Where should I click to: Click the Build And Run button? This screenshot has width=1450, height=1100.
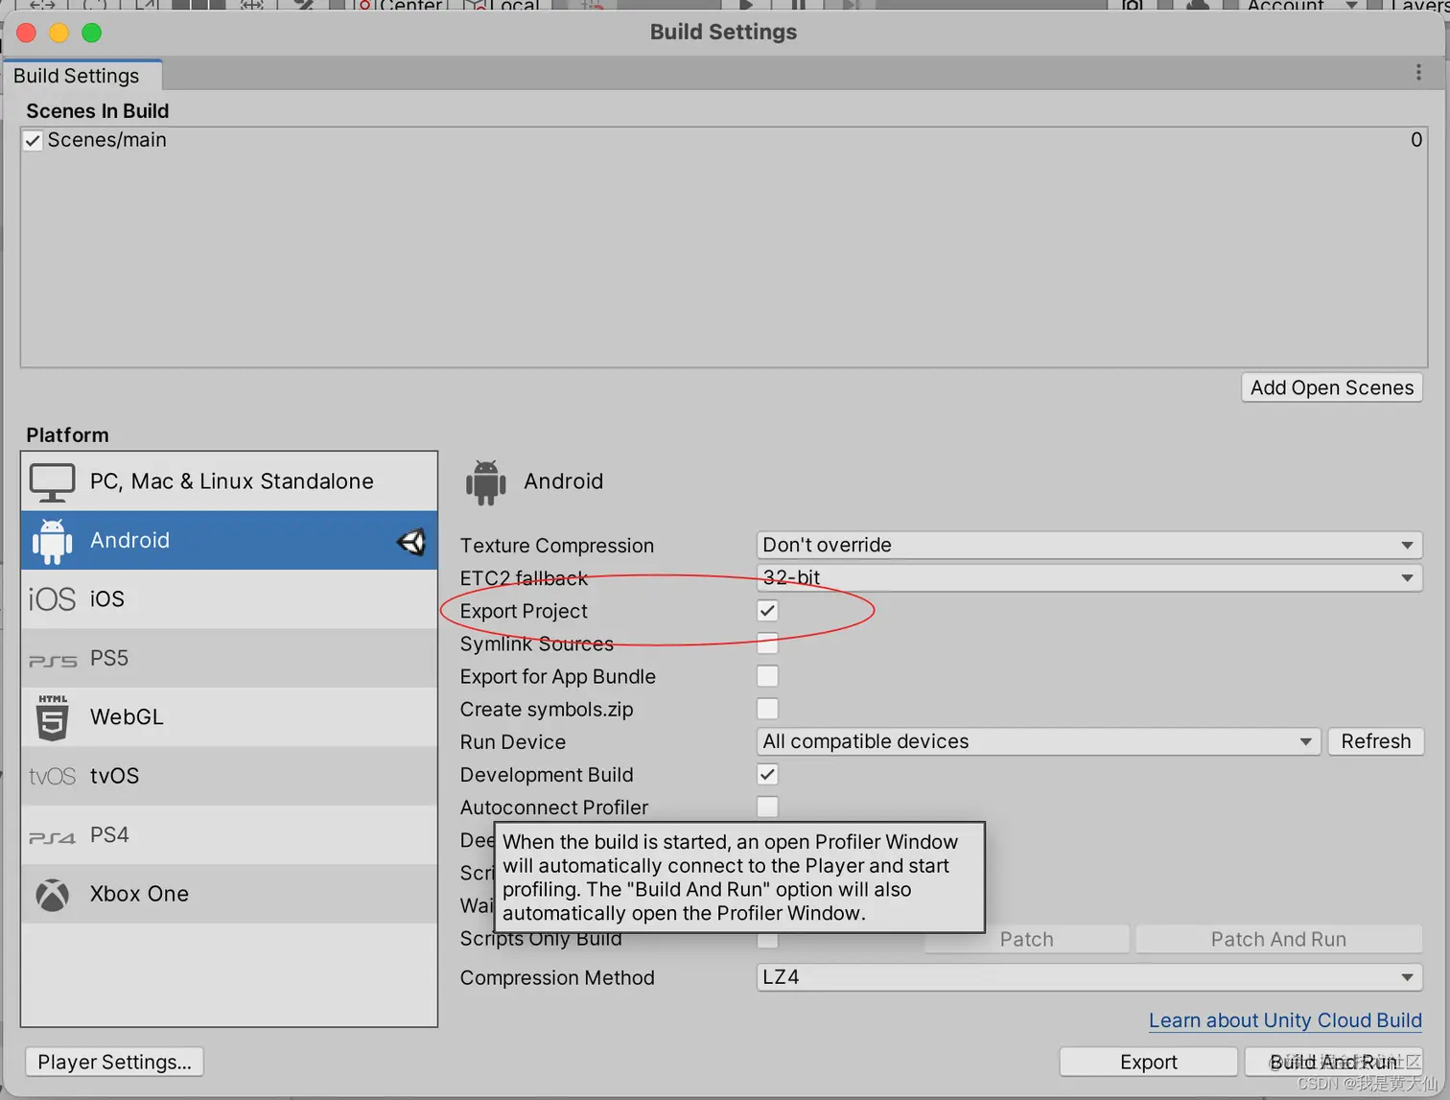pyautogui.click(x=1334, y=1062)
